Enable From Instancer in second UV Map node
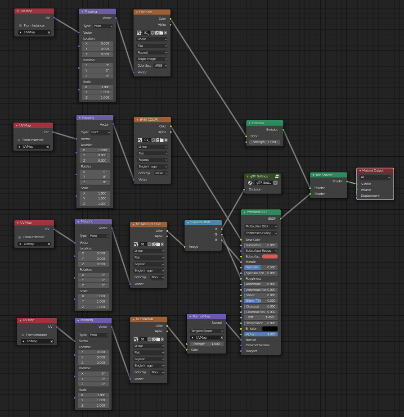 pos(19,140)
